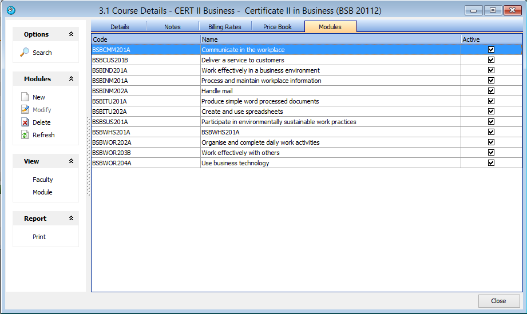Collapse the Options panel section
This screenshot has height=314, width=527.
coord(71,34)
